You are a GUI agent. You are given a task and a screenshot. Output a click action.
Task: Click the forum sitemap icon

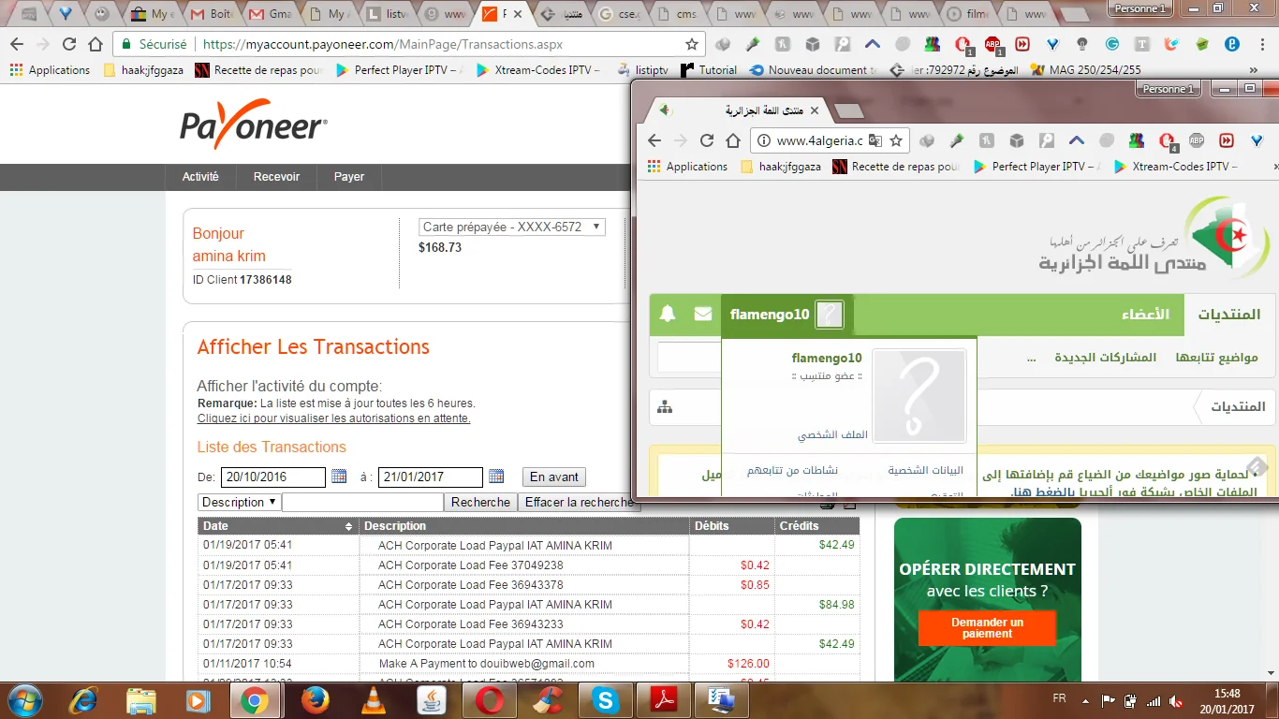click(x=665, y=407)
